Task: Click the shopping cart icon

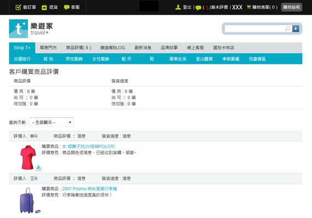Action: point(249,7)
